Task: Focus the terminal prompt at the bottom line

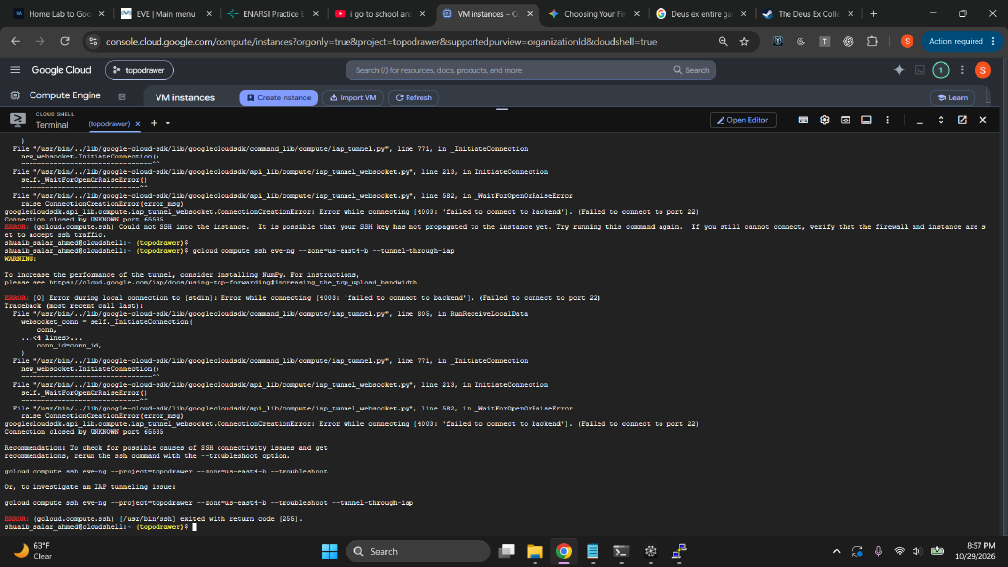Action: tap(194, 527)
